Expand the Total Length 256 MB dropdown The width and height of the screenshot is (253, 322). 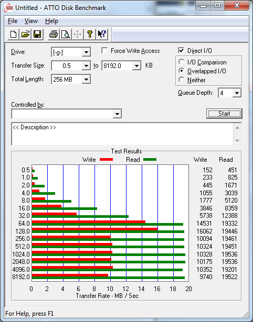[x=86, y=80]
